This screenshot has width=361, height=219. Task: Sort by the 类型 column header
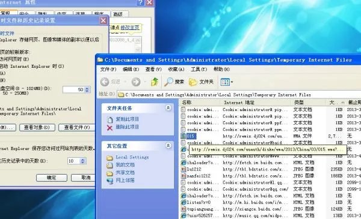[309, 103]
